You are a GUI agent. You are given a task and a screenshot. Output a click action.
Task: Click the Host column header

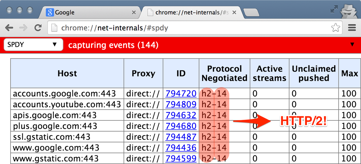tap(67, 73)
